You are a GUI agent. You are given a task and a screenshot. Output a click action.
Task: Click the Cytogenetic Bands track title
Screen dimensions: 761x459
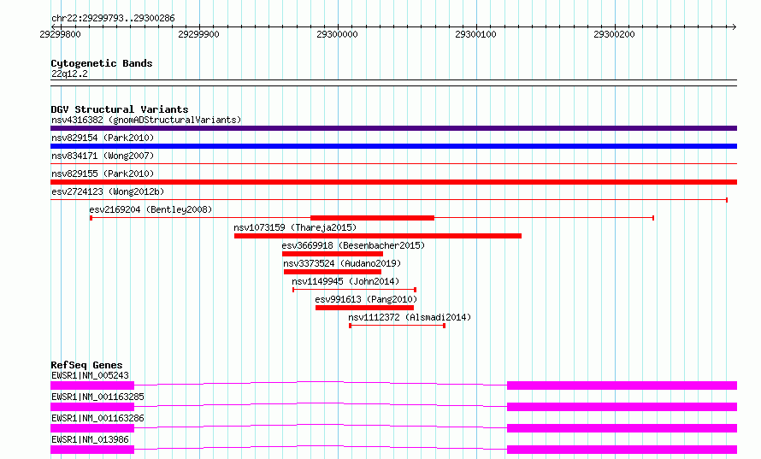[x=102, y=63]
